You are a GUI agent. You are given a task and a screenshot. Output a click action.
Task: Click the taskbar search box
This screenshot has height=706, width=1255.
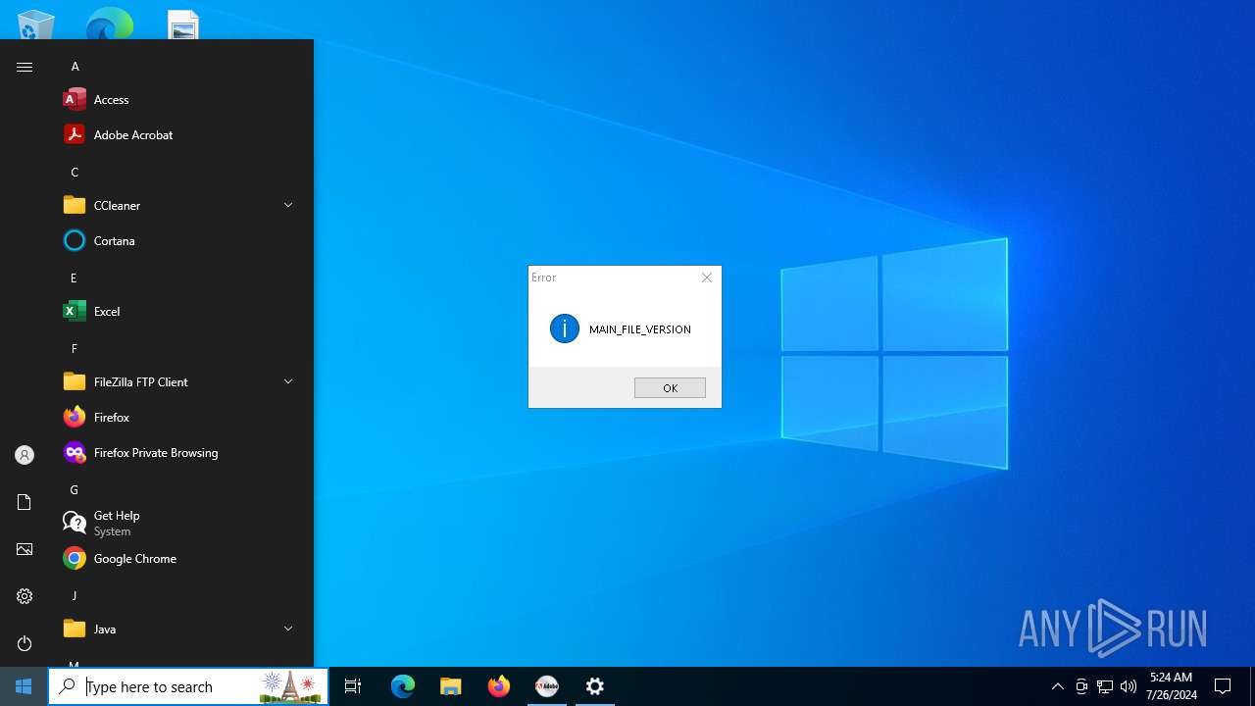(188, 686)
